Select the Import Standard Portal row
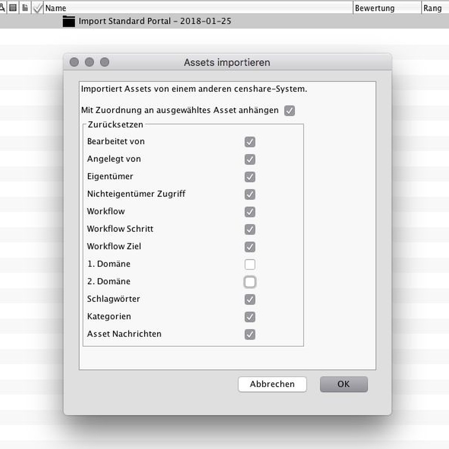Screen dimensions: 449x449 click(155, 21)
